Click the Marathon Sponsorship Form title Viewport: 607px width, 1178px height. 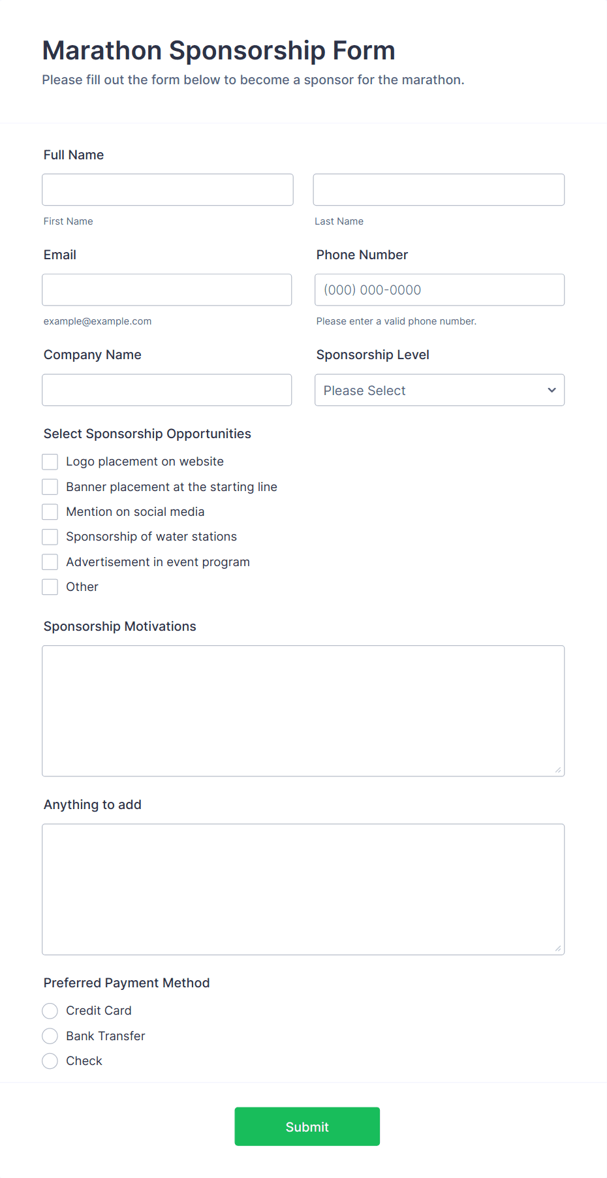(218, 50)
